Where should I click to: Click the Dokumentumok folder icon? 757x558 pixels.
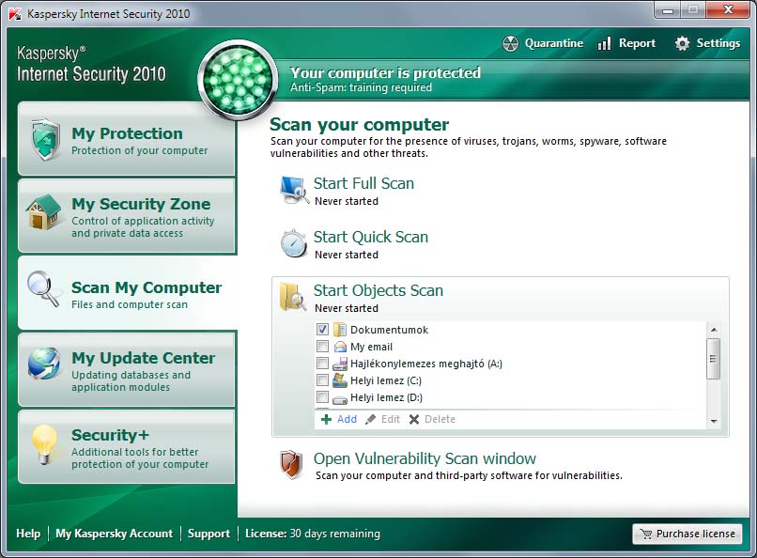tap(340, 330)
